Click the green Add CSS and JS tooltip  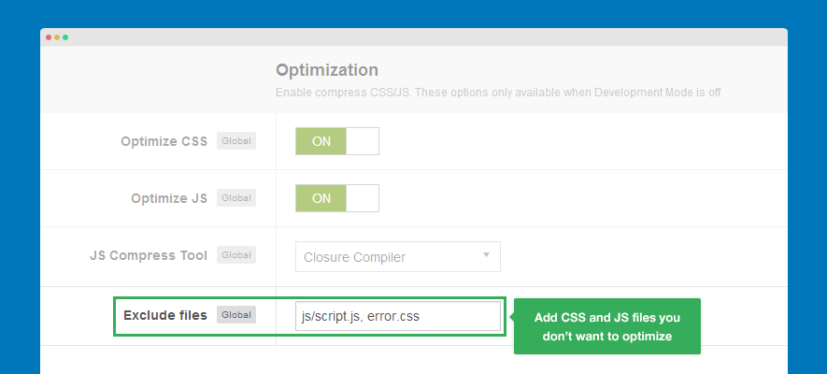(607, 326)
